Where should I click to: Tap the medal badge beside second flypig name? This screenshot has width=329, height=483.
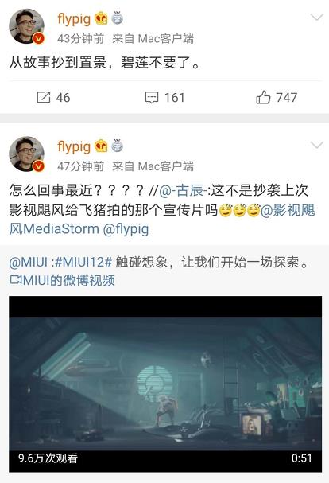pyautogui.click(x=117, y=146)
